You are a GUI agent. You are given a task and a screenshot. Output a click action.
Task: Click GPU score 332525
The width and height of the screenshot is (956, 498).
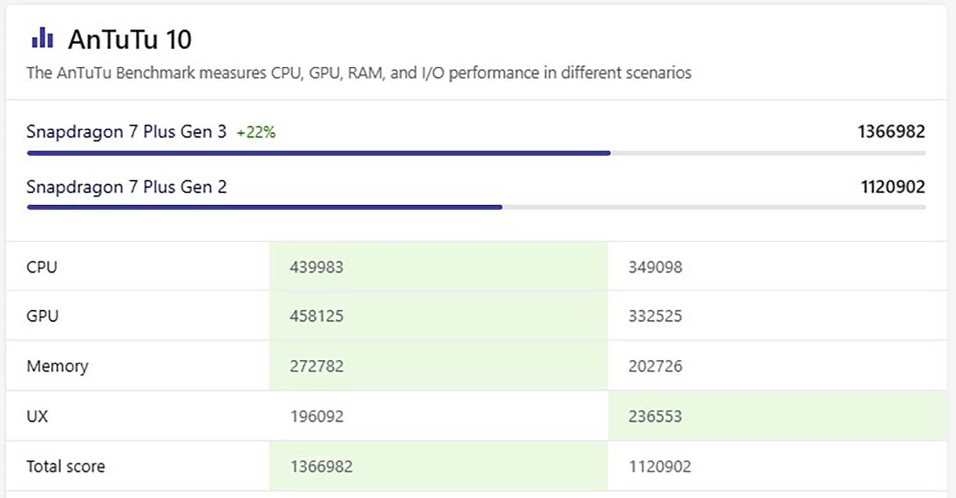coord(655,316)
